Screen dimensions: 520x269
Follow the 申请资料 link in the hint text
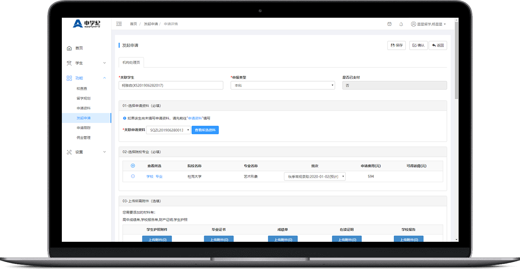(195, 118)
